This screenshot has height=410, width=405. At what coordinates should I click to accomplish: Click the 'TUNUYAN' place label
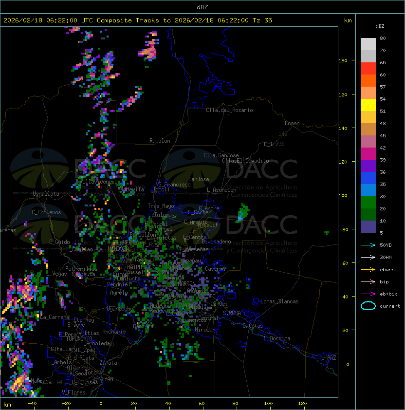coord(103,379)
